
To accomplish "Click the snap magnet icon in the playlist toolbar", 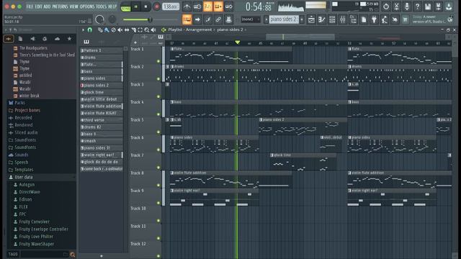I will pyautogui.click(x=89, y=30).
